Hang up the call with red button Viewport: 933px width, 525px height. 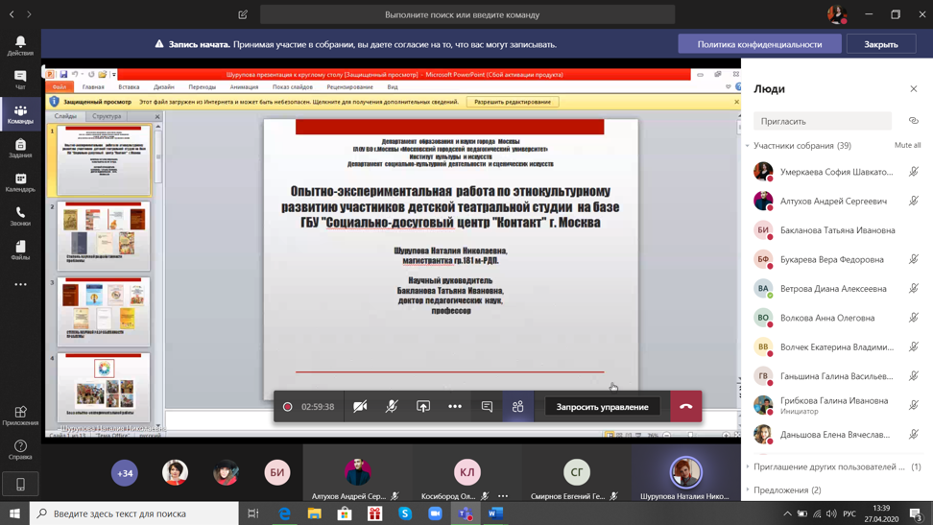point(685,407)
